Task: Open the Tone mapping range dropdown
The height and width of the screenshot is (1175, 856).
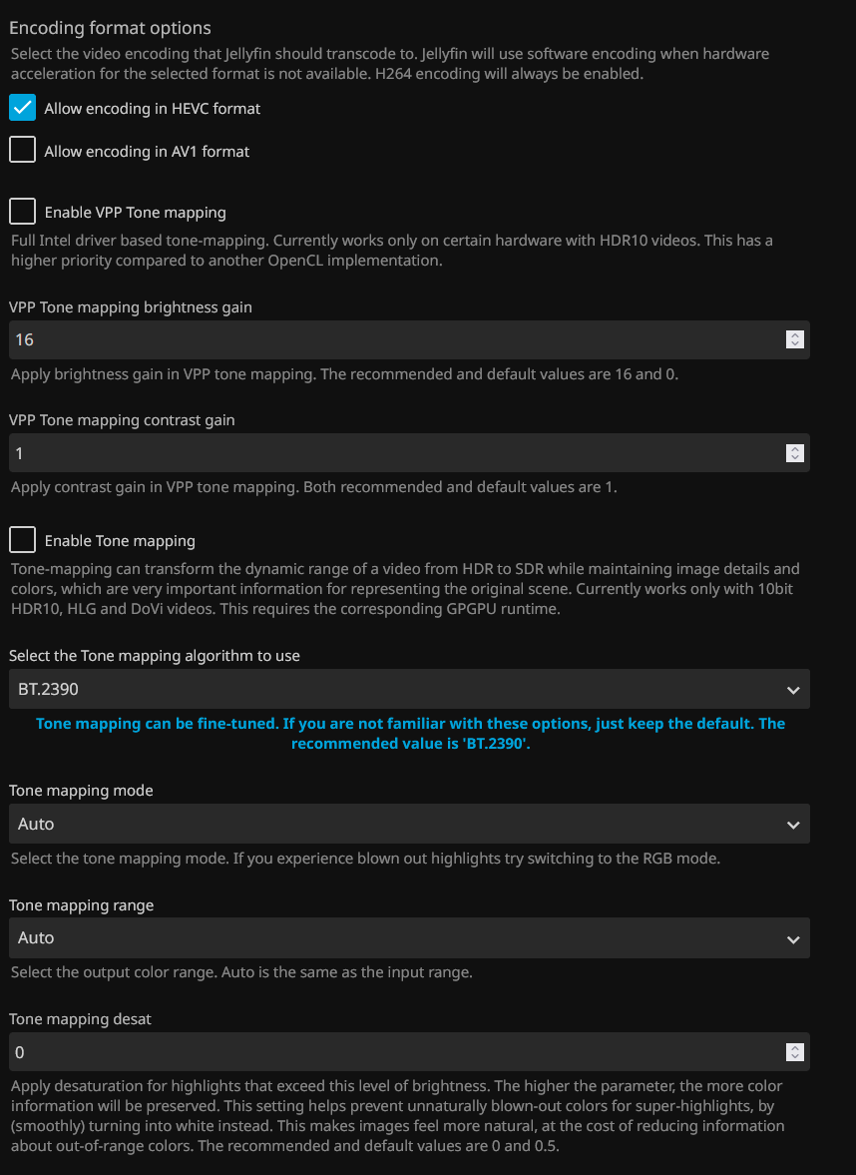Action: [399, 939]
